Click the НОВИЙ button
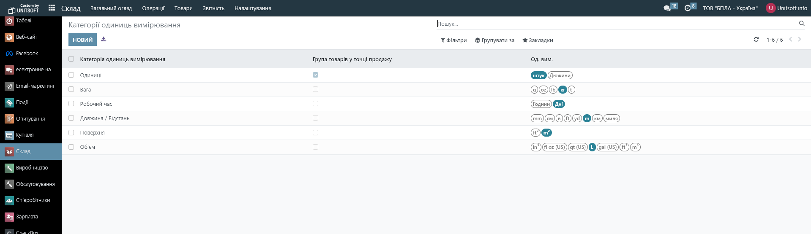The height and width of the screenshot is (234, 811). pyautogui.click(x=82, y=40)
